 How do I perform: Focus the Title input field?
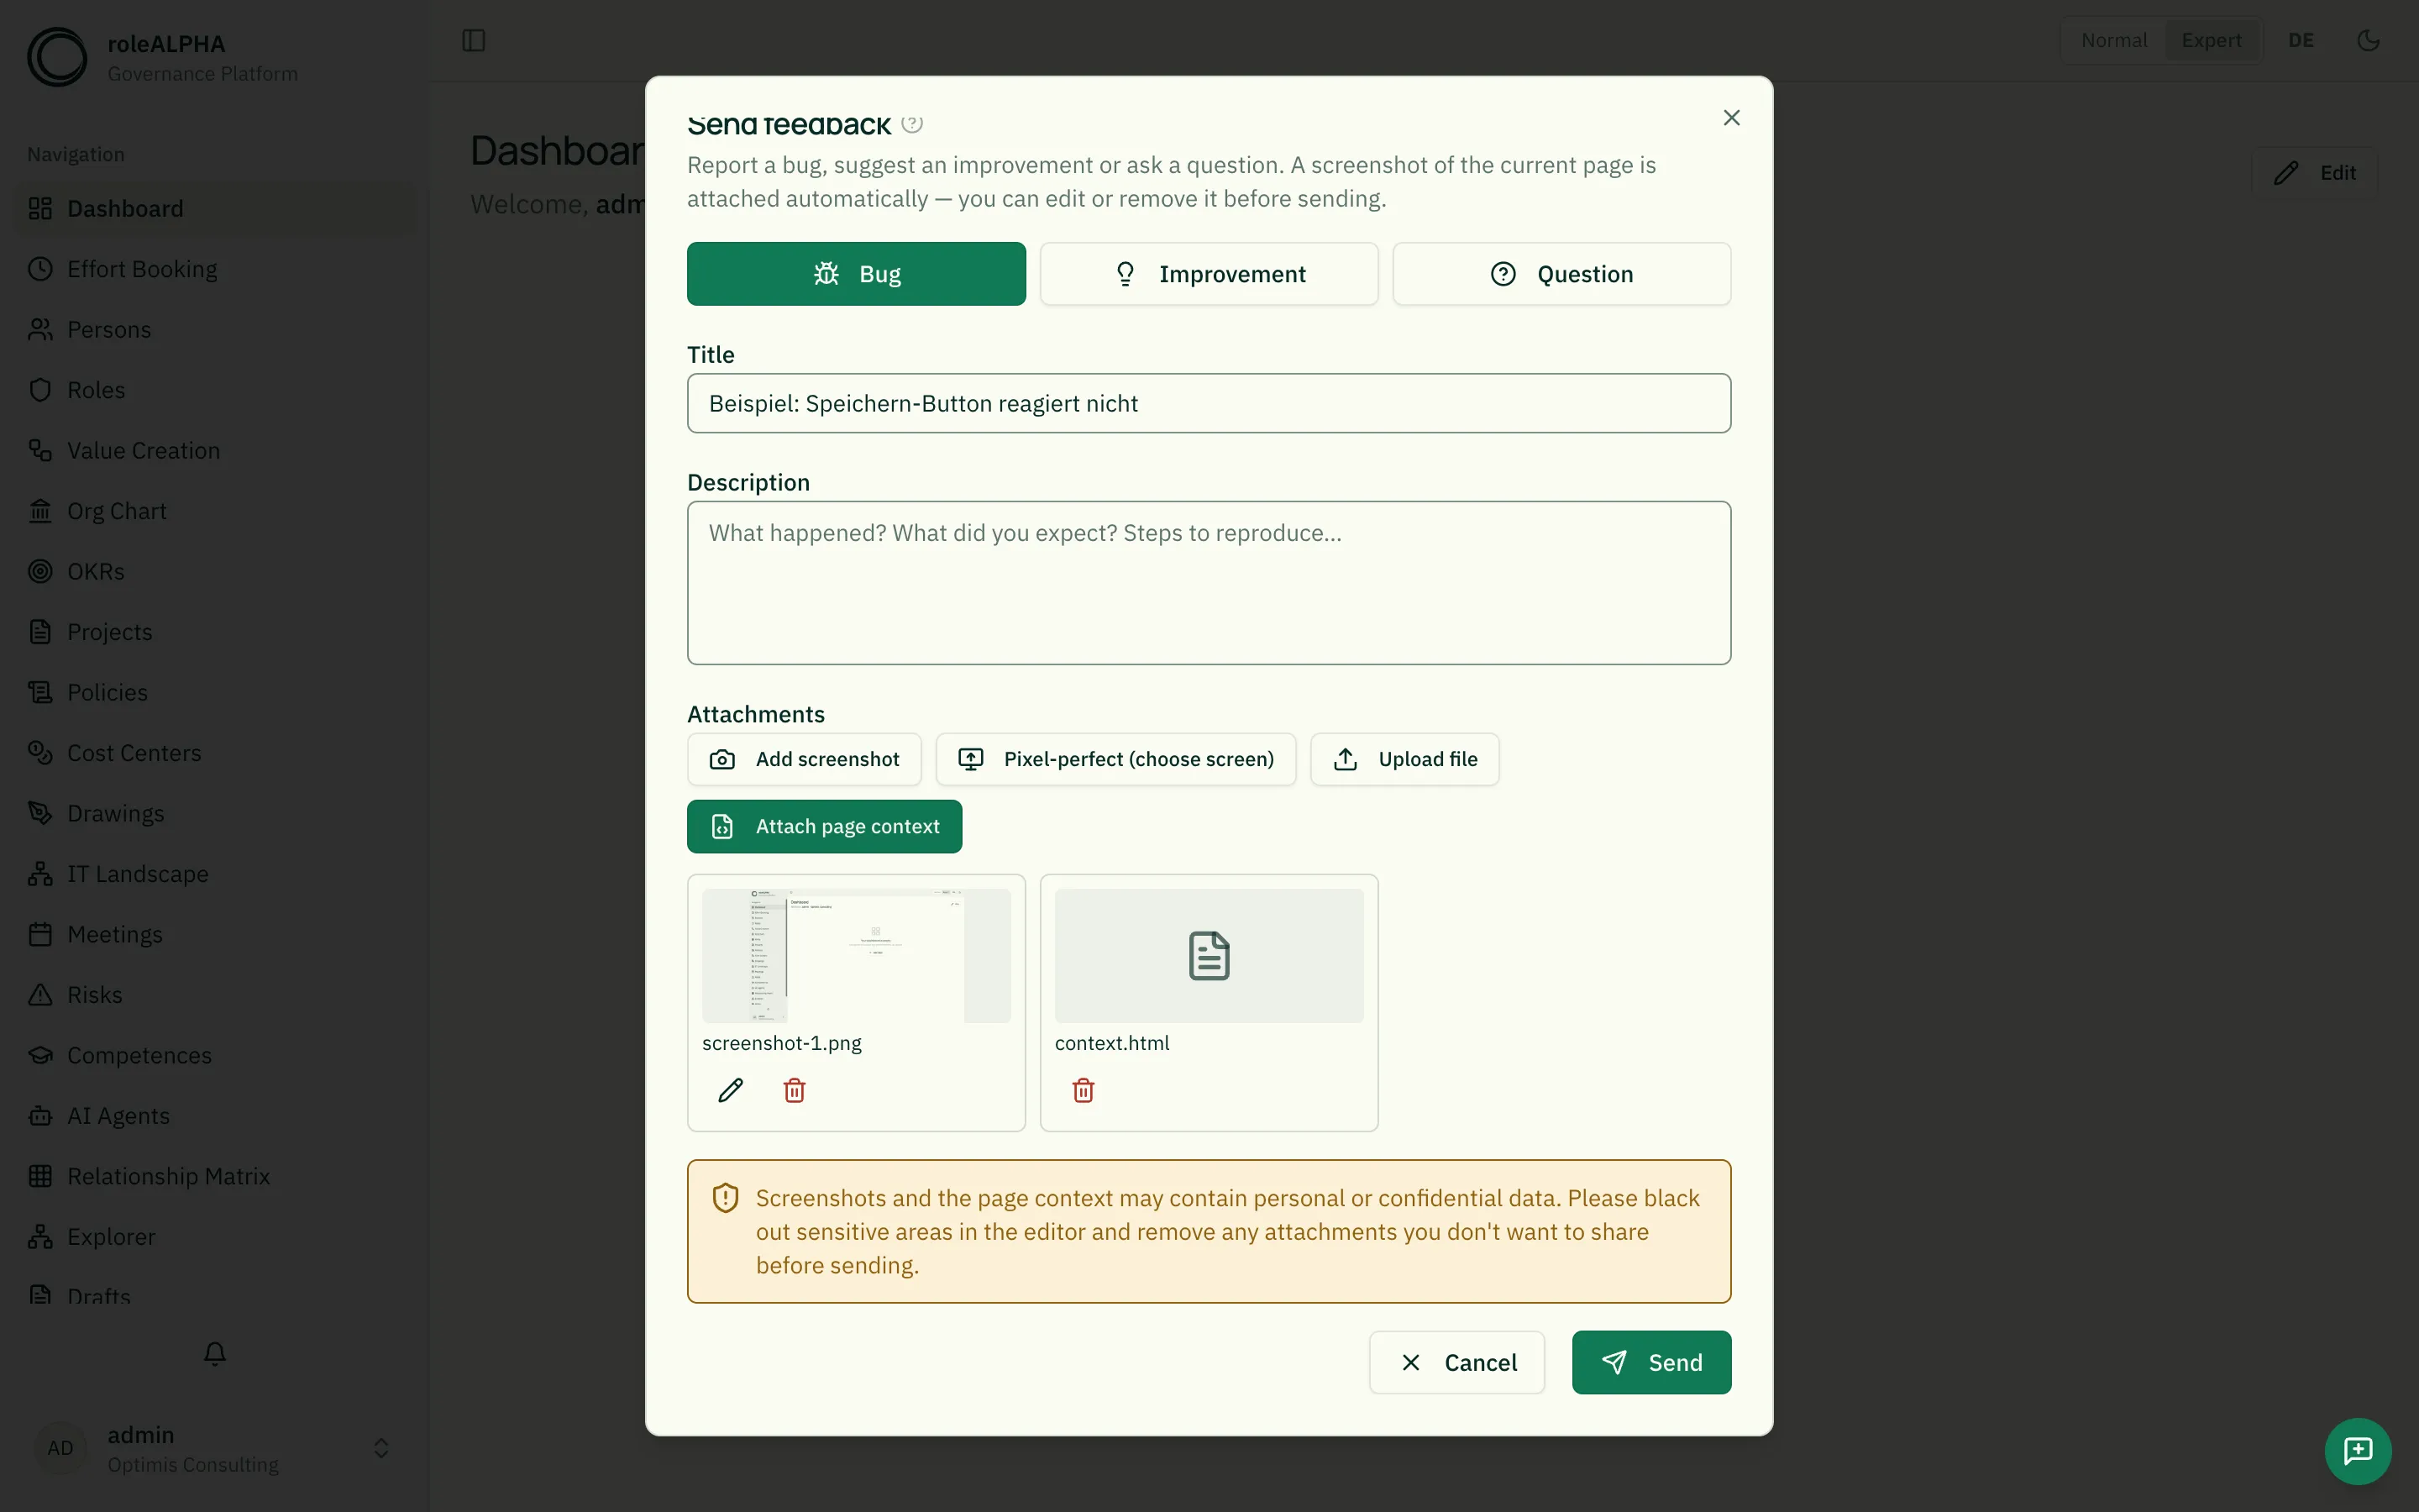click(x=1209, y=403)
